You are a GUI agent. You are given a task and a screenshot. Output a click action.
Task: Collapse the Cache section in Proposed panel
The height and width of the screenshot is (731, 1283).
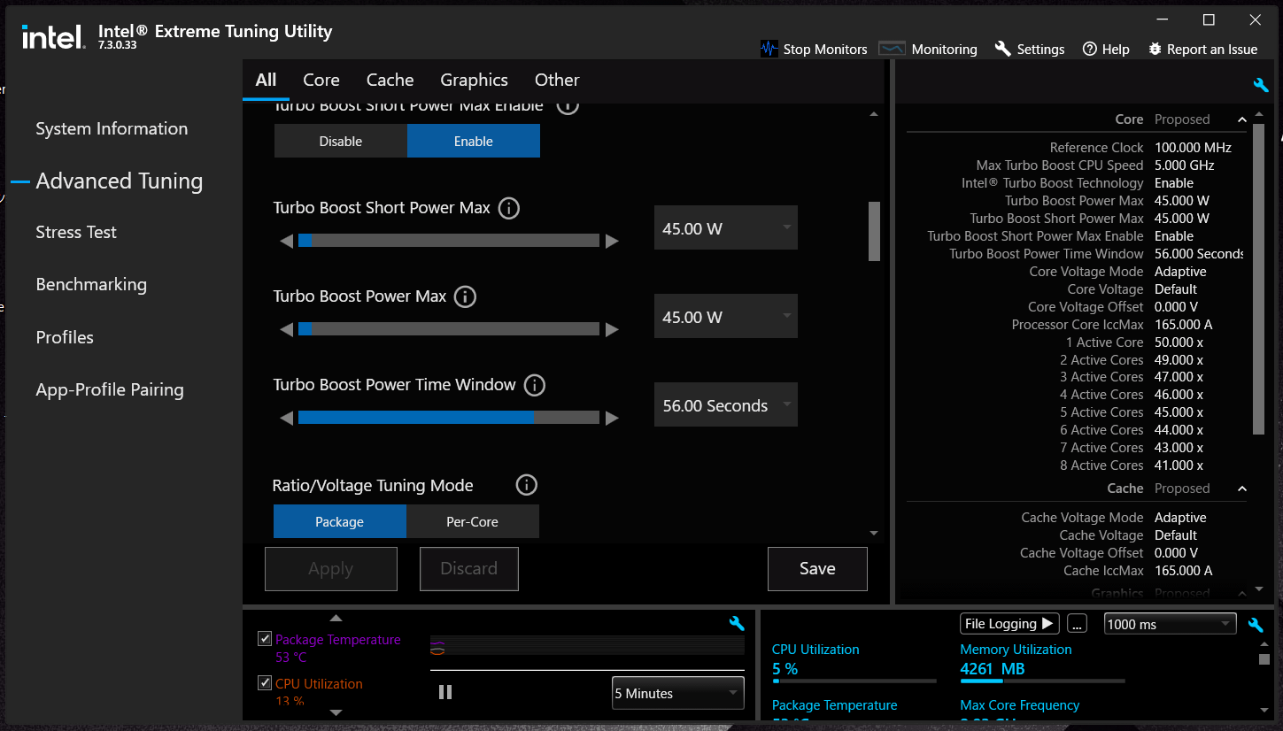pyautogui.click(x=1241, y=489)
